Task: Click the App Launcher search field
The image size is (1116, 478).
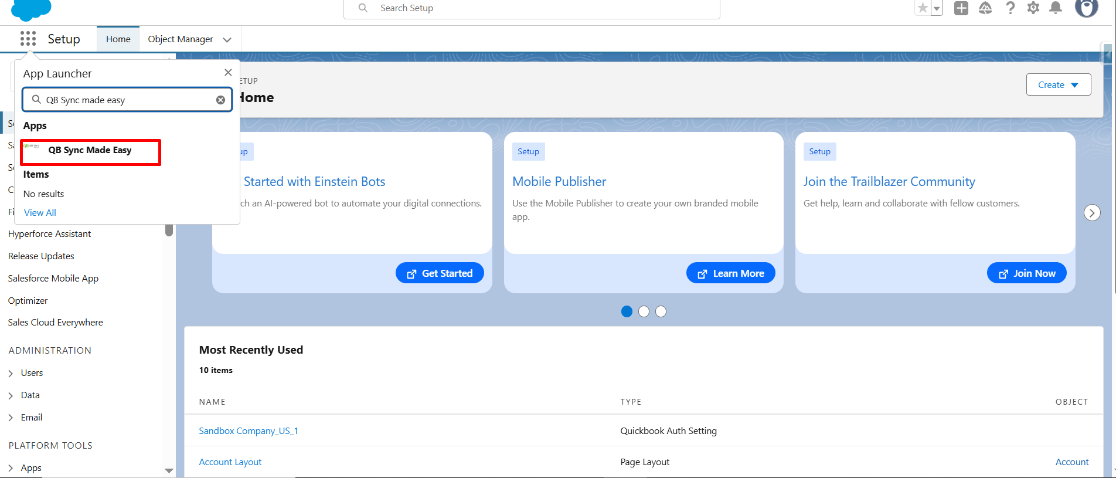Action: [x=127, y=100]
